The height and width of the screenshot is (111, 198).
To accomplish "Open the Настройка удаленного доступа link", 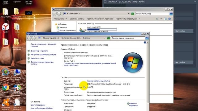I will [43, 55].
